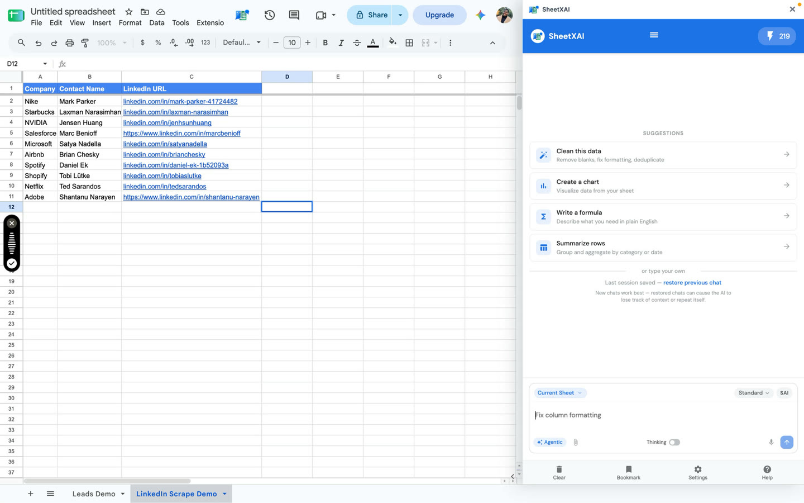Image resolution: width=804 pixels, height=503 pixels.
Task: Open the font family dropdown
Action: click(x=242, y=42)
